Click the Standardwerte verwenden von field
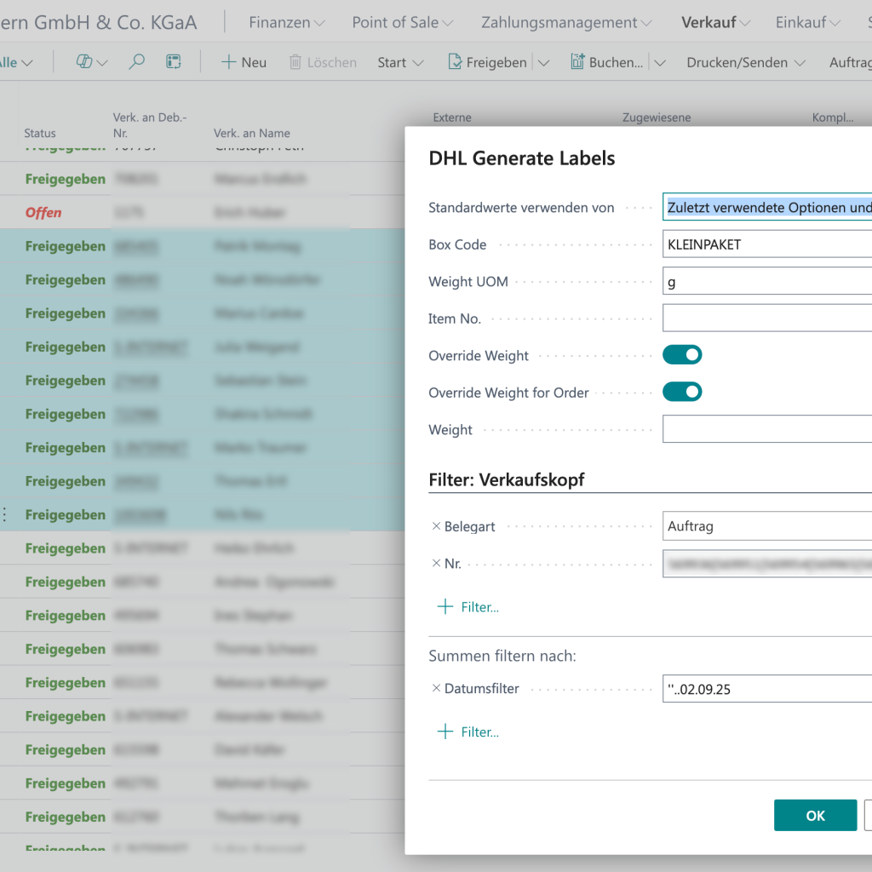Image resolution: width=872 pixels, height=872 pixels. 767,207
